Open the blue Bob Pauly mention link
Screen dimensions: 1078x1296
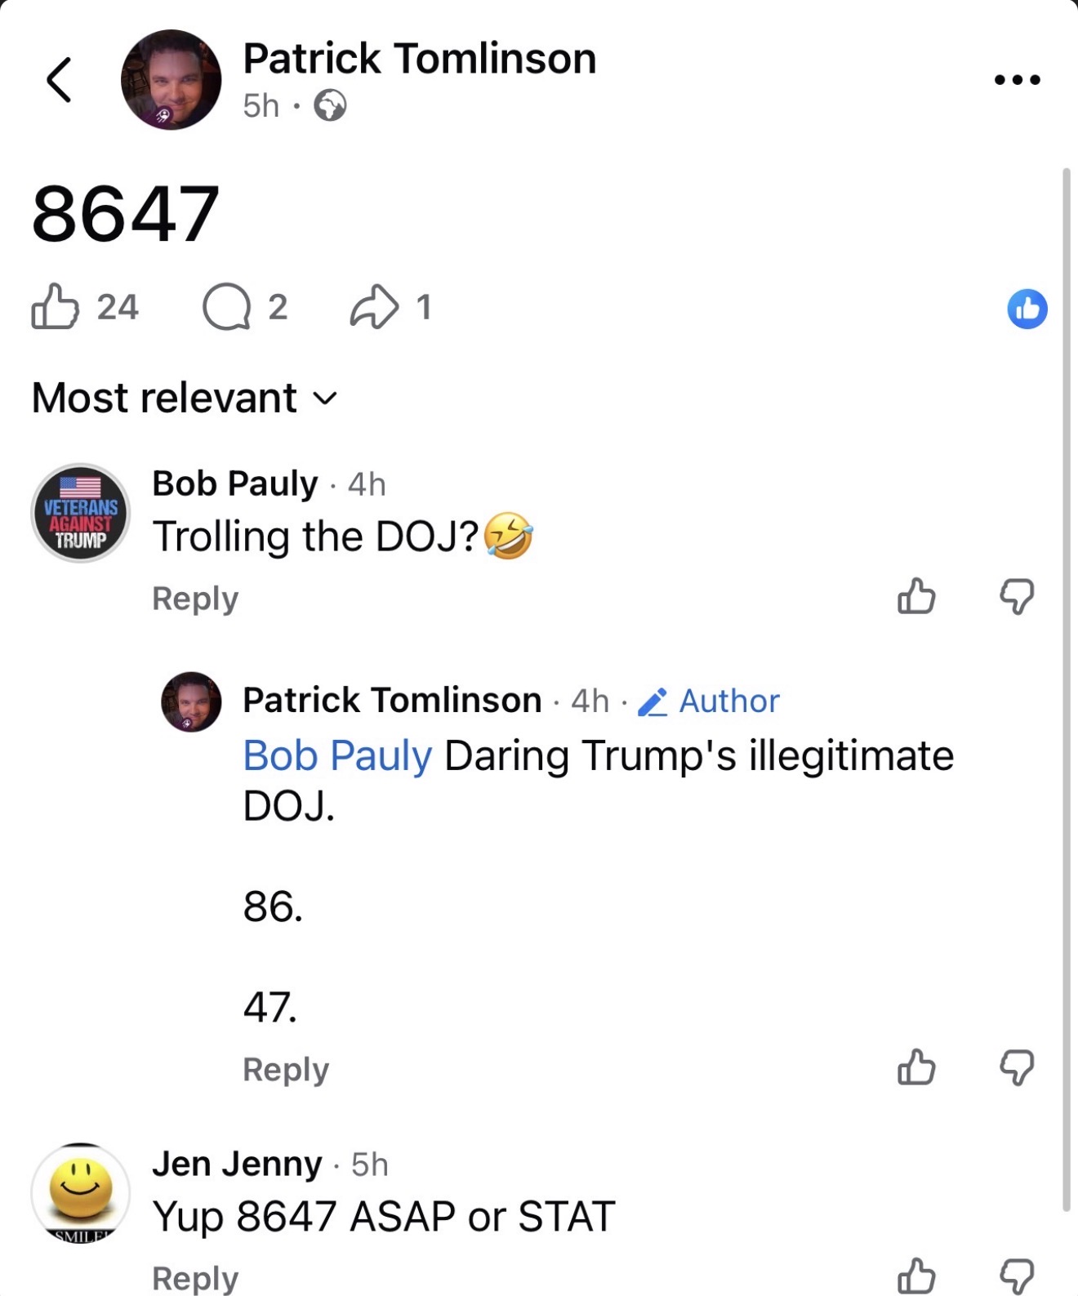pyautogui.click(x=337, y=755)
